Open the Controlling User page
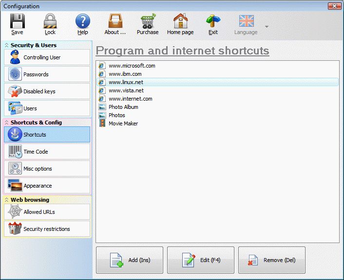 click(47, 57)
